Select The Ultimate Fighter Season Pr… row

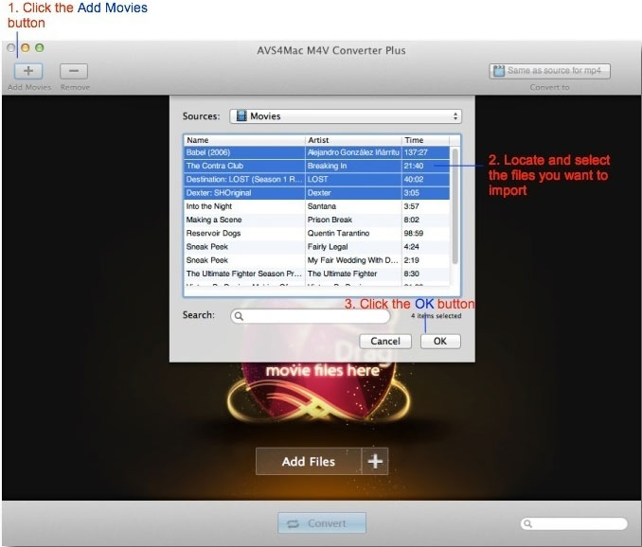[x=317, y=274]
